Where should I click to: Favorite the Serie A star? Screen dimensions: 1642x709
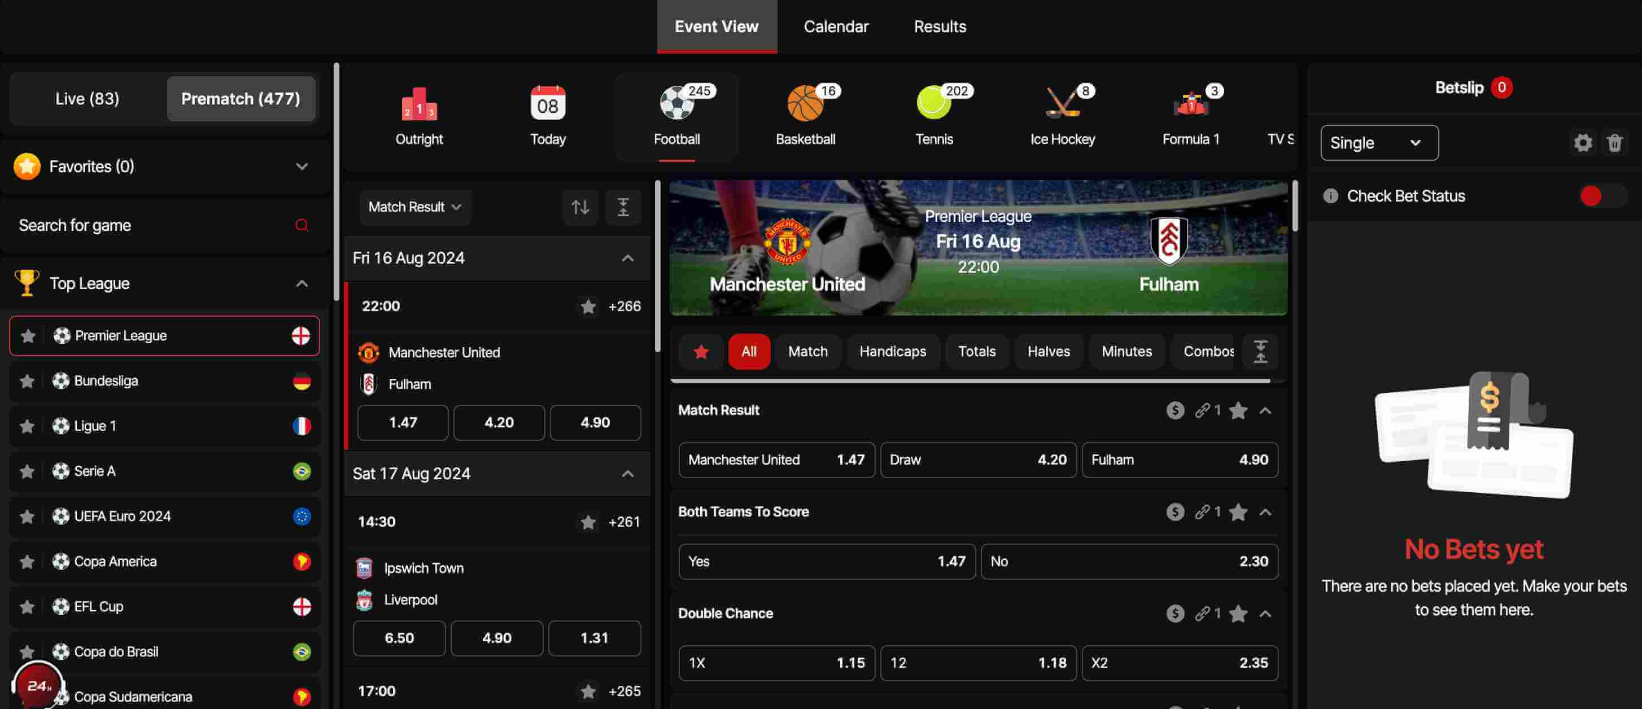coord(27,471)
